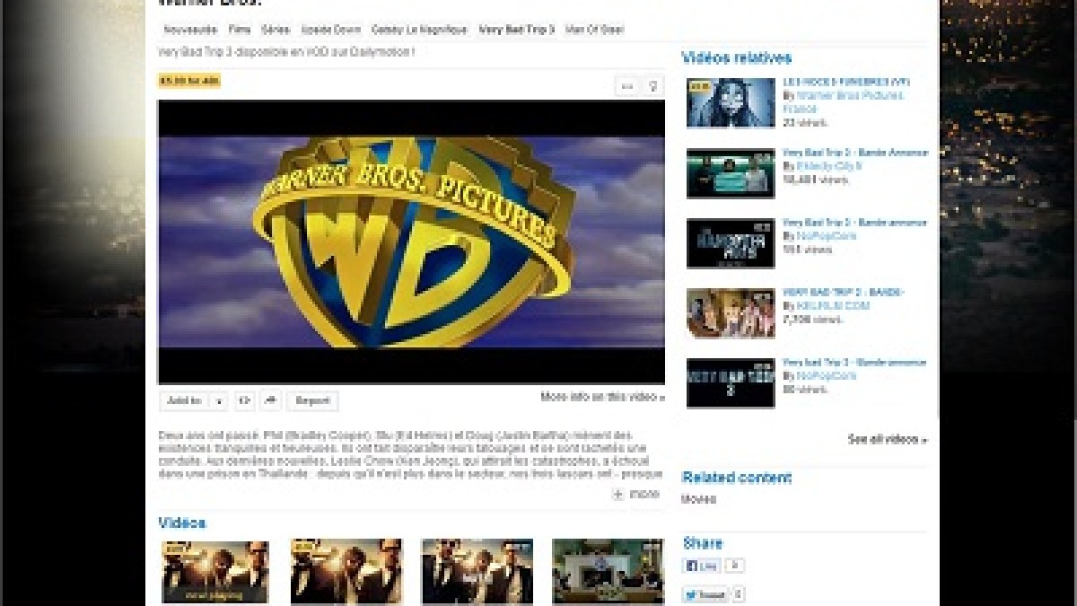Open the fourth thumbnail under Vidéos
The width and height of the screenshot is (1077, 606).
coord(608,571)
